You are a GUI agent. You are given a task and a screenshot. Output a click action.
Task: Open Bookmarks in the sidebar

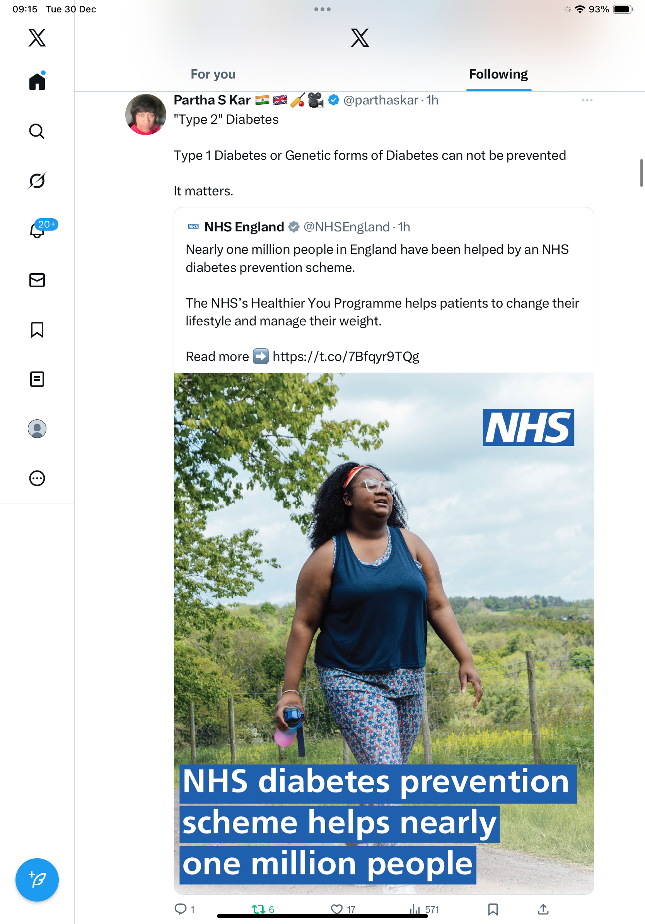(37, 330)
